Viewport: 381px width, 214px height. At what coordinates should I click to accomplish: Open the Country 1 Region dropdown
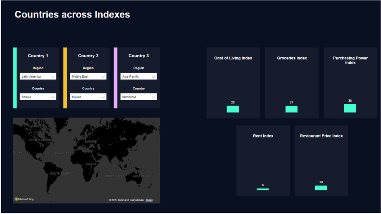[38, 76]
